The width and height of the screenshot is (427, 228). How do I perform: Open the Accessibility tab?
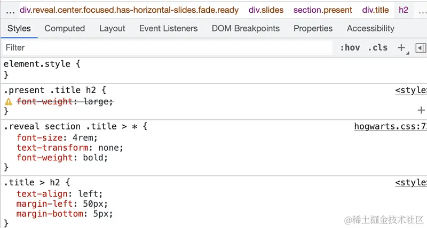(x=370, y=28)
